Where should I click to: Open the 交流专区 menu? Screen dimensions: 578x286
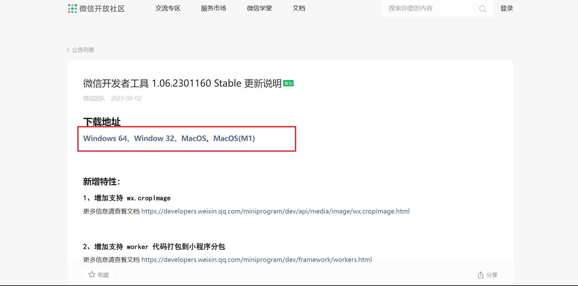pos(168,8)
